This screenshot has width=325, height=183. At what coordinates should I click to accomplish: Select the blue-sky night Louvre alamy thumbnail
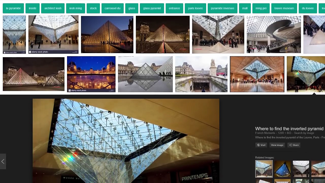(91, 74)
